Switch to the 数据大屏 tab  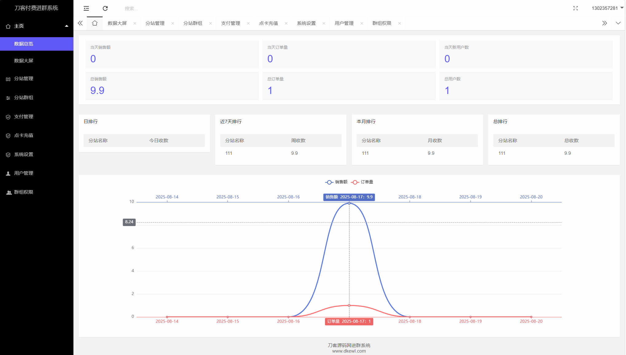pos(116,23)
